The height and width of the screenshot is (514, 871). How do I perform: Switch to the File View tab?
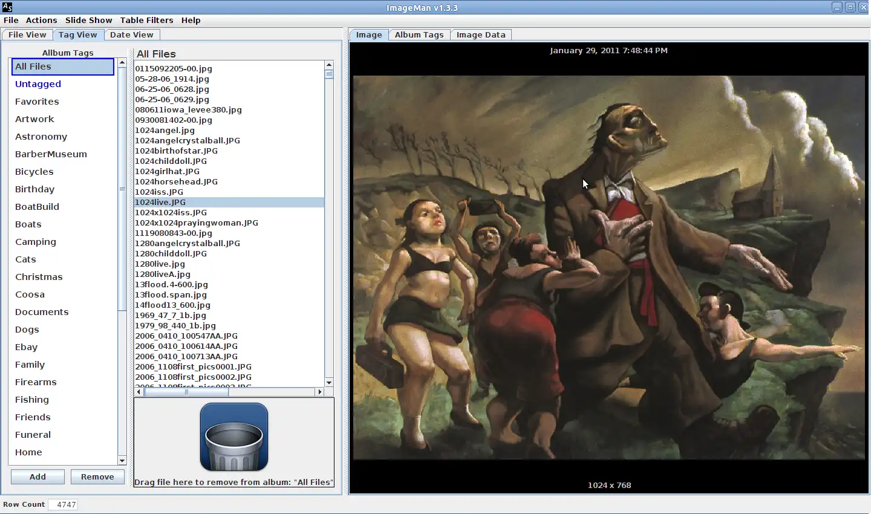pyautogui.click(x=27, y=34)
